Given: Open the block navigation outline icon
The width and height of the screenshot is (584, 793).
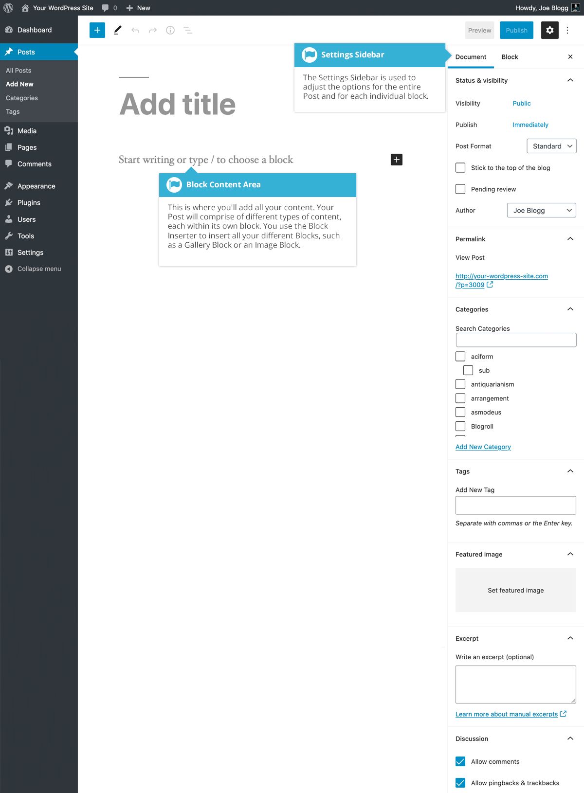Looking at the screenshot, I should [188, 30].
